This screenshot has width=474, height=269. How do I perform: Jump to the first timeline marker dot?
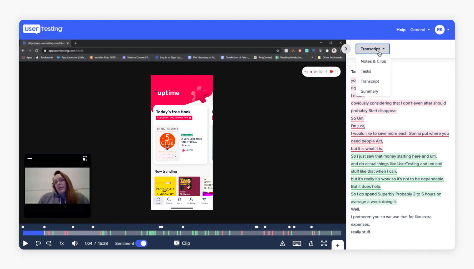point(23,227)
